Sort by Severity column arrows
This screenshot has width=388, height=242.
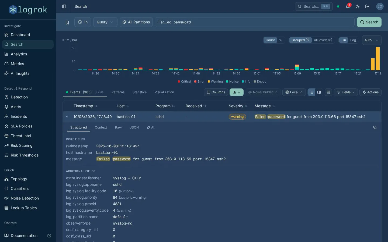(246, 106)
